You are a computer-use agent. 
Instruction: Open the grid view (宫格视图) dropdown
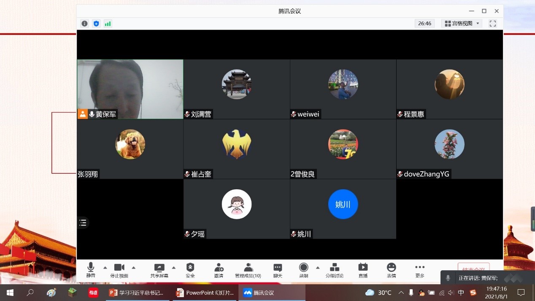462,24
